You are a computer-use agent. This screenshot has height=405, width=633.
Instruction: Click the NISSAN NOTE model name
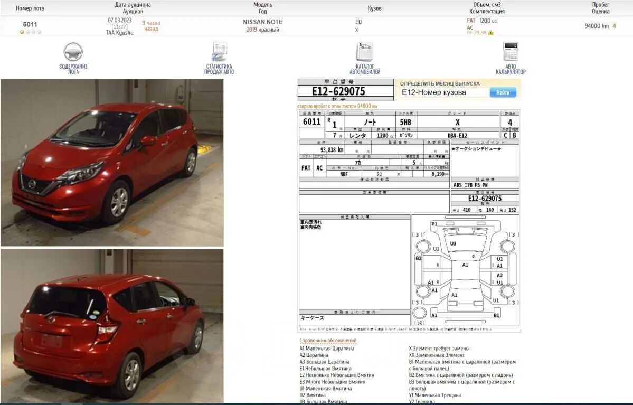(263, 22)
